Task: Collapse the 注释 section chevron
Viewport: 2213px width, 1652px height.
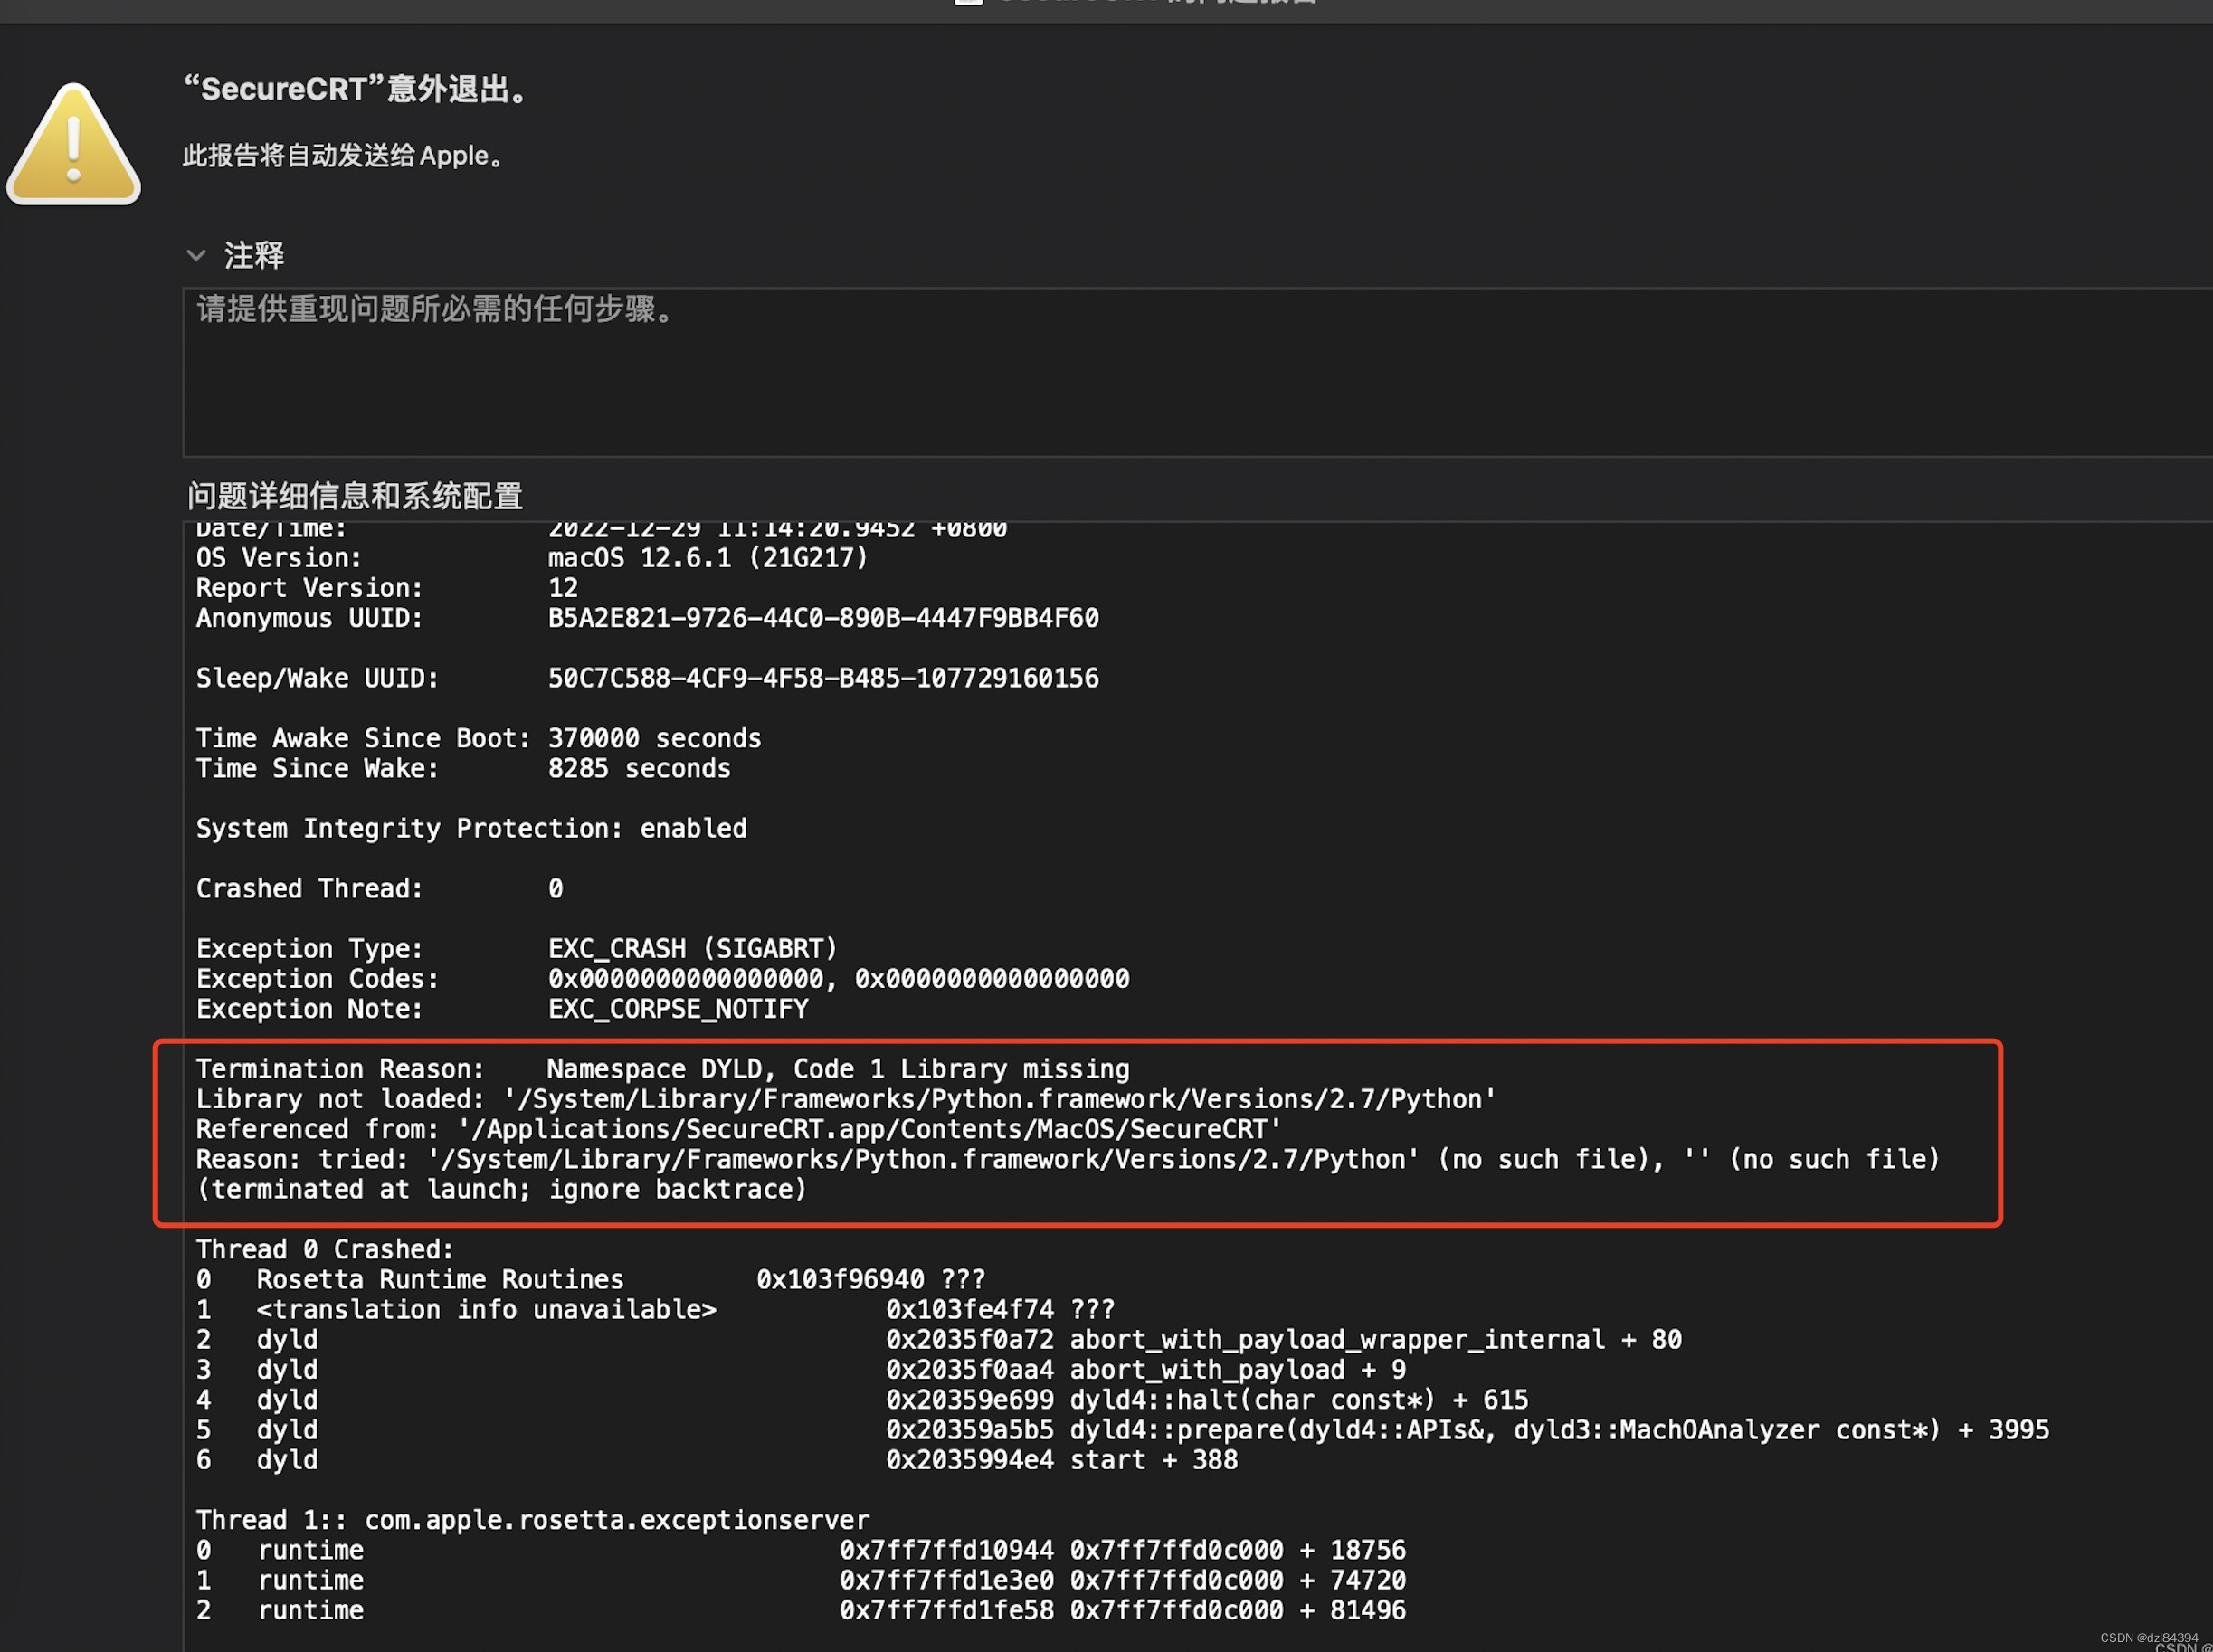Action: [196, 256]
